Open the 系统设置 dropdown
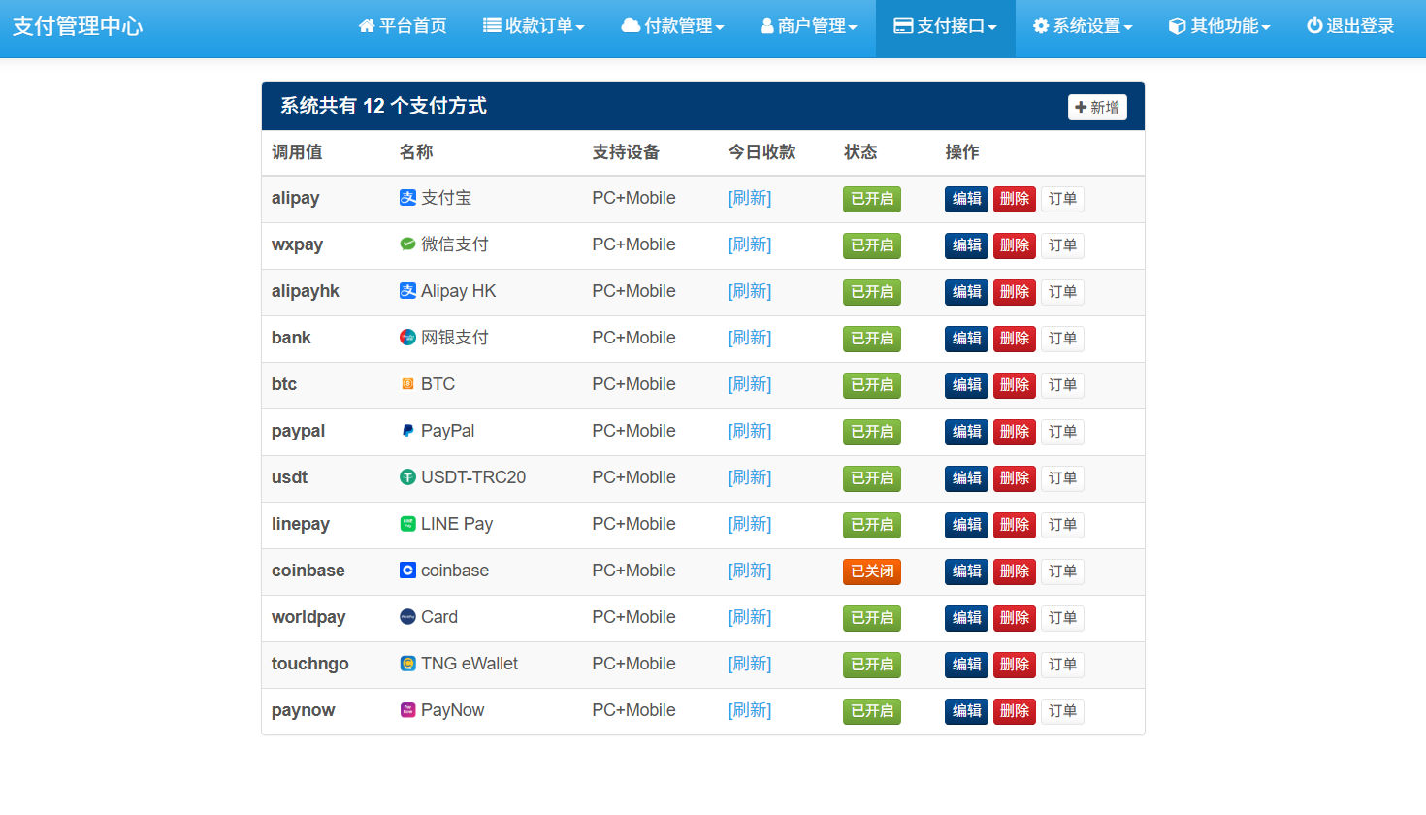 tap(1083, 26)
